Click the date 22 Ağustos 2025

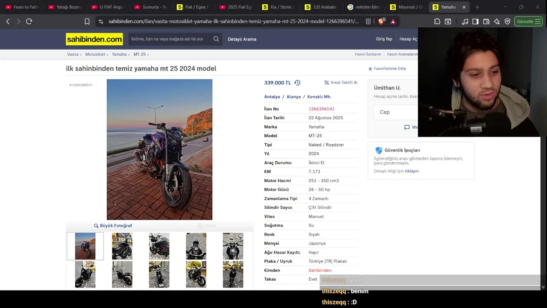(x=326, y=118)
